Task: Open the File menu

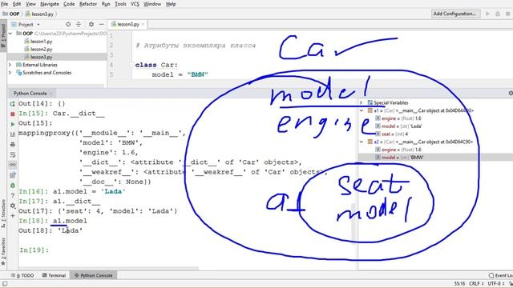Action: pos(5,4)
